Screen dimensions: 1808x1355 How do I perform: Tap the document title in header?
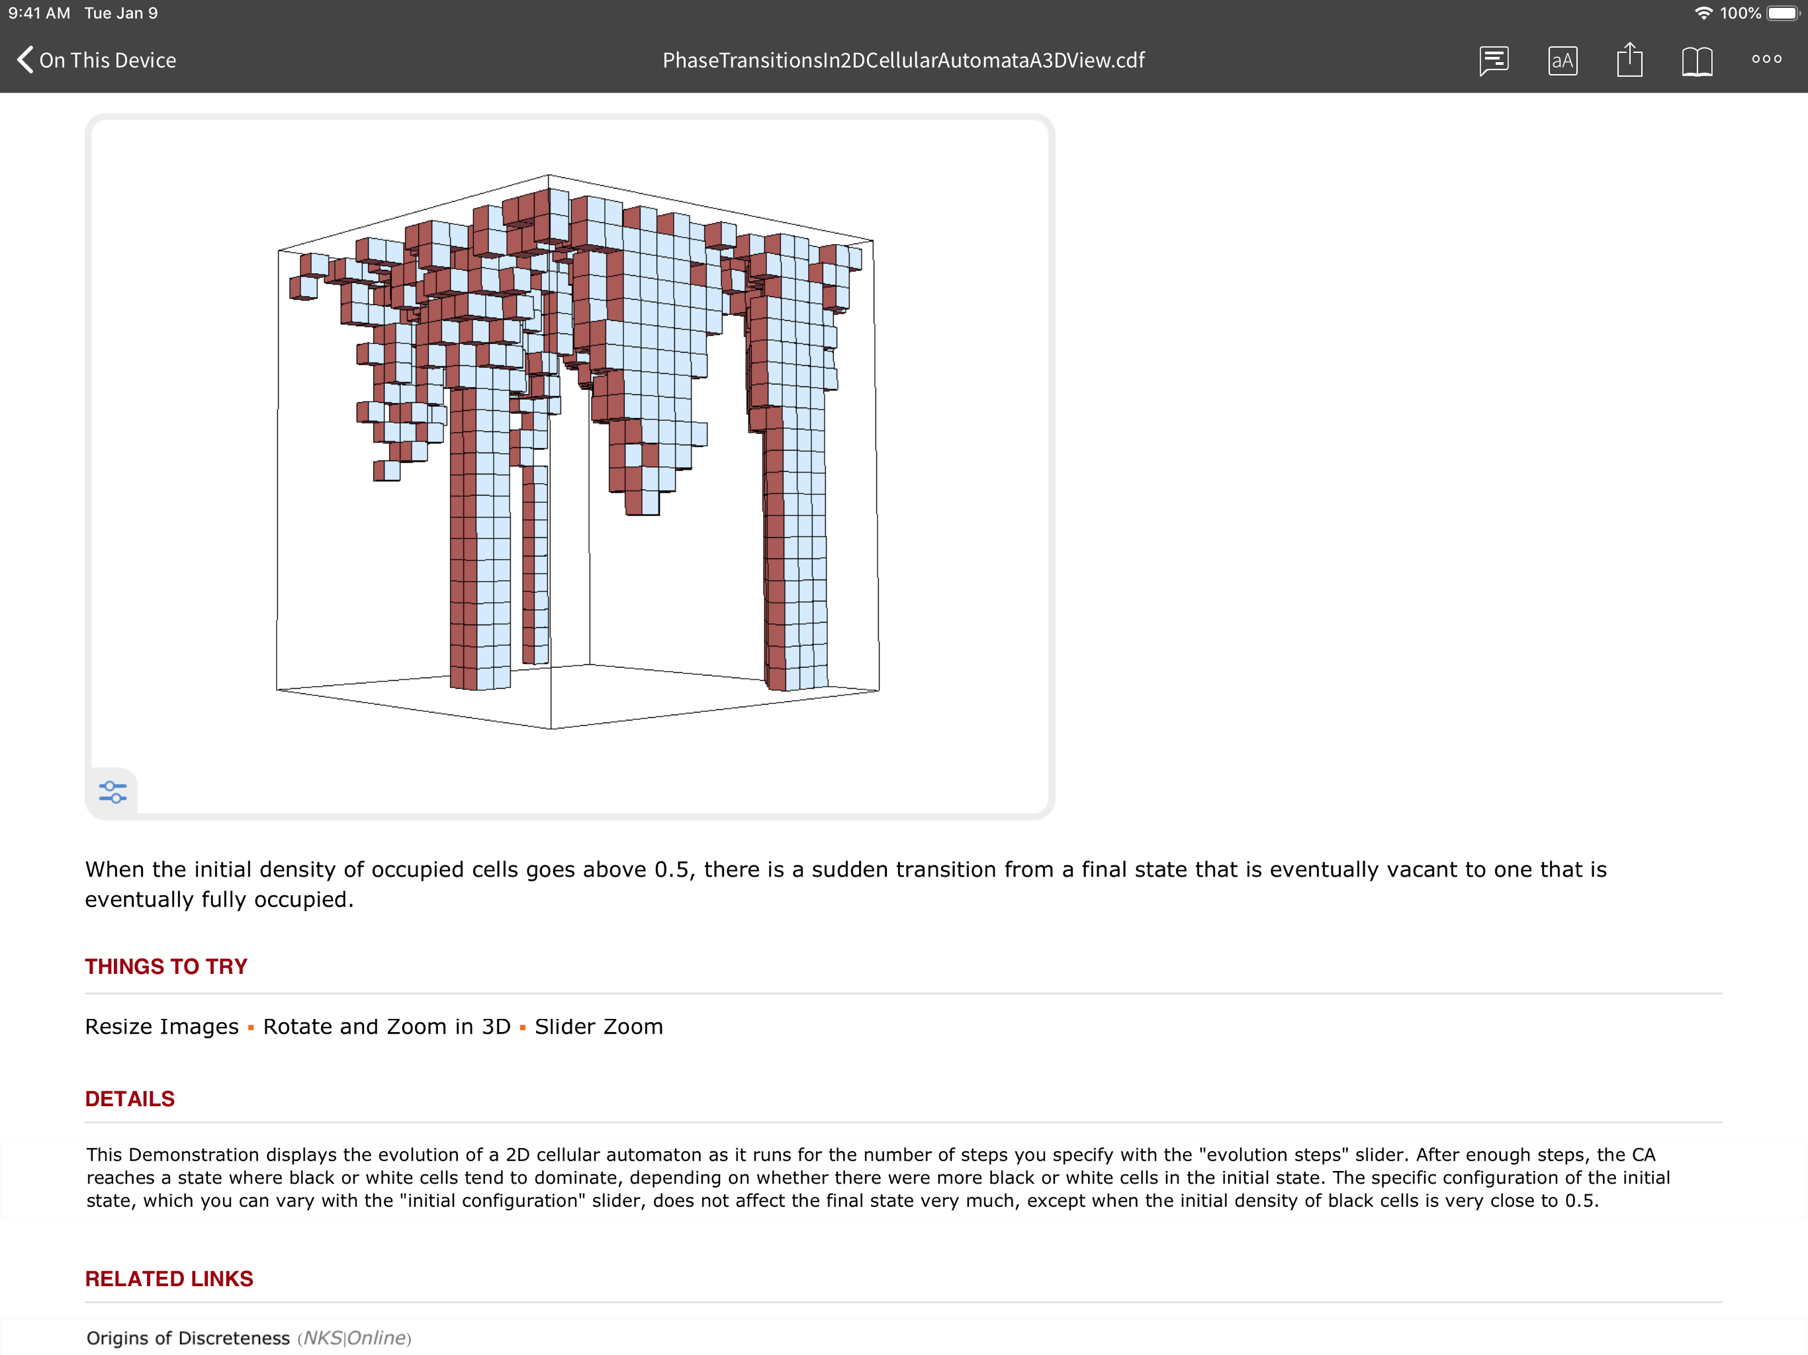(903, 60)
